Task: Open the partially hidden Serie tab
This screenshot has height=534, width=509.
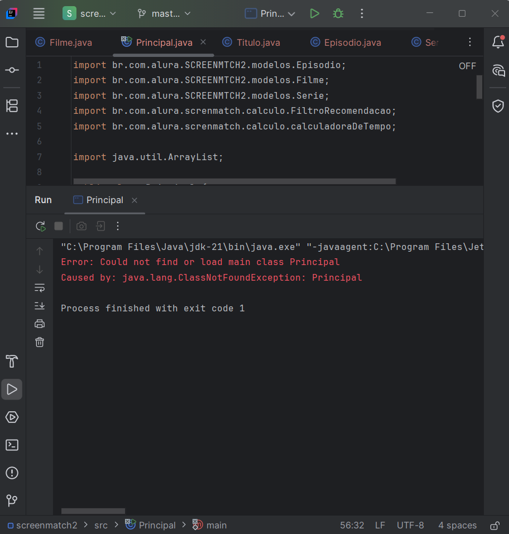Action: 425,42
